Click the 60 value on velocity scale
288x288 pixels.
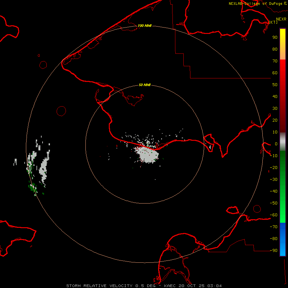[x=275, y=73]
